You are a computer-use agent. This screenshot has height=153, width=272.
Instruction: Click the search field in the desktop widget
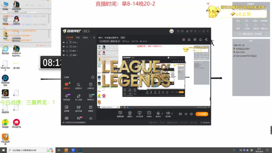pyautogui.click(x=251, y=34)
